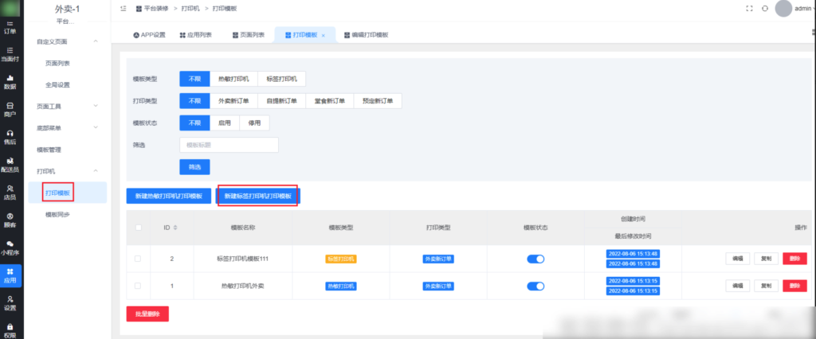Click the red 批量删除 button
The height and width of the screenshot is (339, 816).
click(147, 314)
